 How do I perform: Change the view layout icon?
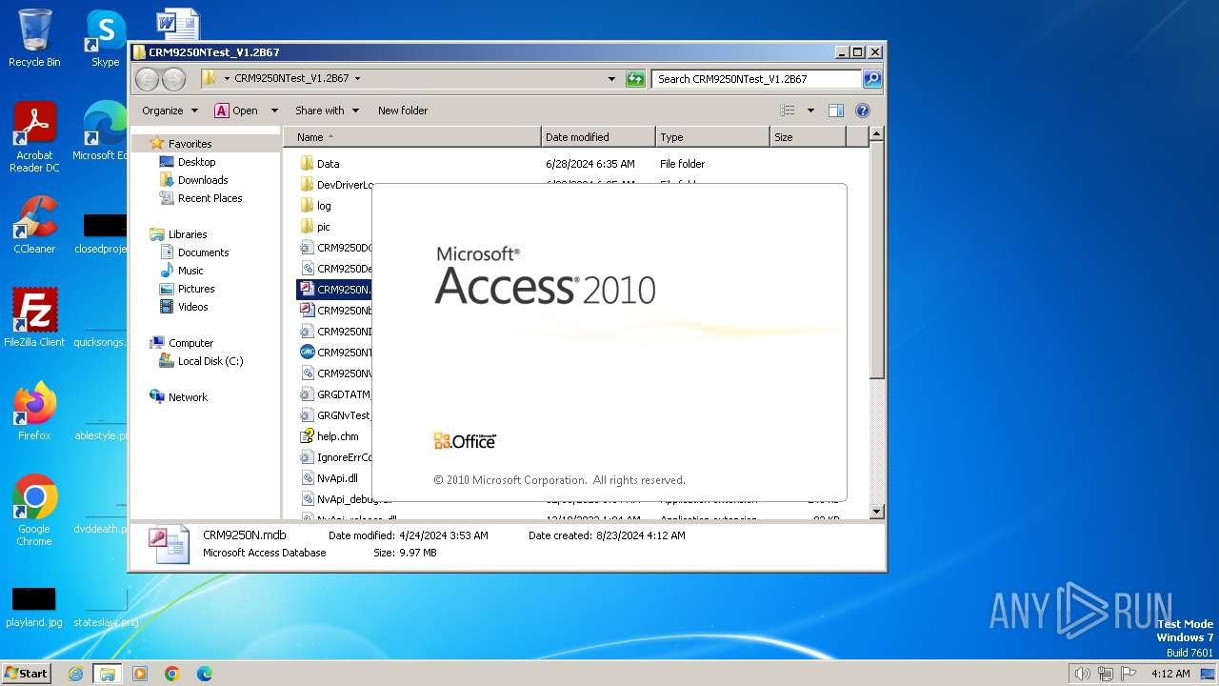[788, 111]
